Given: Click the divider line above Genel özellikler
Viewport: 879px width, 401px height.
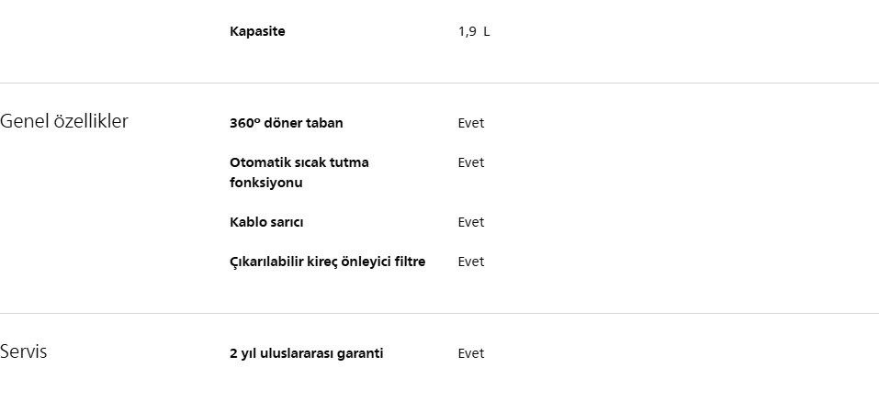Looking at the screenshot, I should [439, 83].
